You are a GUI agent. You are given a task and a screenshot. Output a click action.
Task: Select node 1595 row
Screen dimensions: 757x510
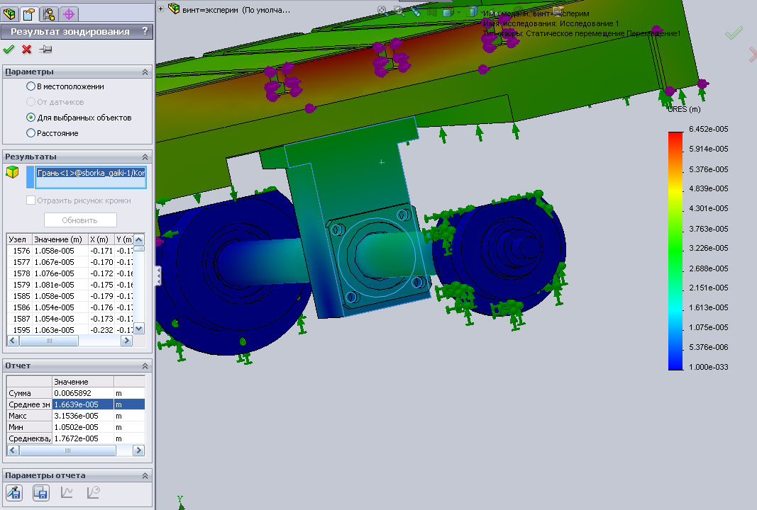tap(70, 329)
